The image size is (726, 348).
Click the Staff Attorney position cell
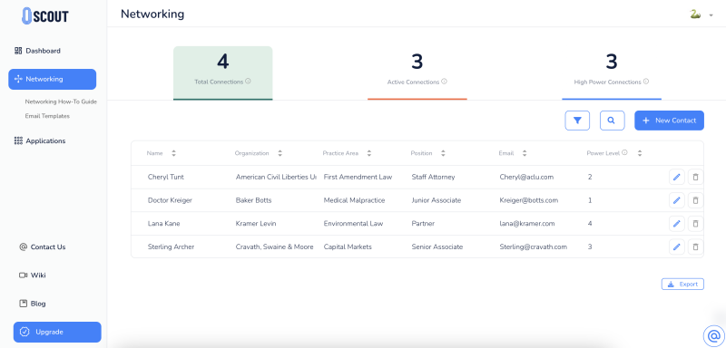(434, 177)
